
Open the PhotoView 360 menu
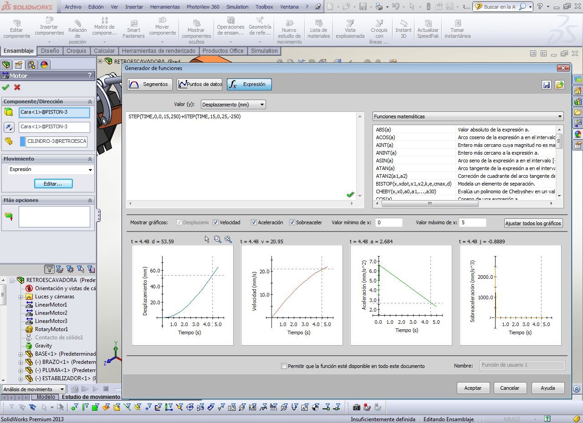click(203, 7)
